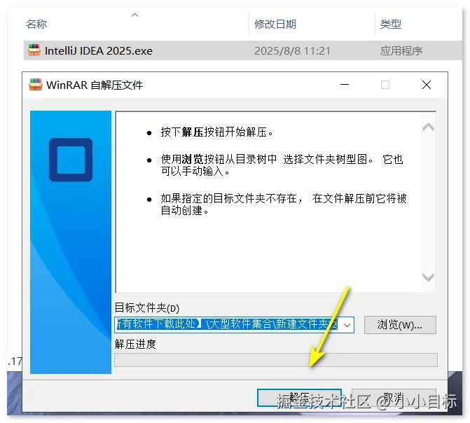Close the WinRAR 自解压文件 dialog

[x=427, y=85]
